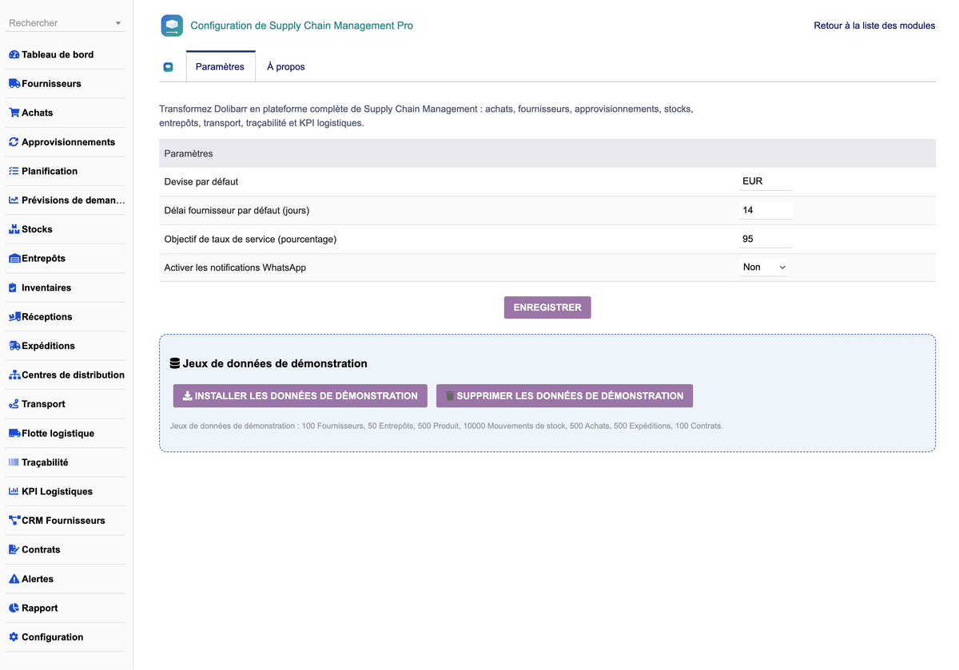The width and height of the screenshot is (959, 670).
Task: Open the Rapport menu entry
Action: point(40,609)
